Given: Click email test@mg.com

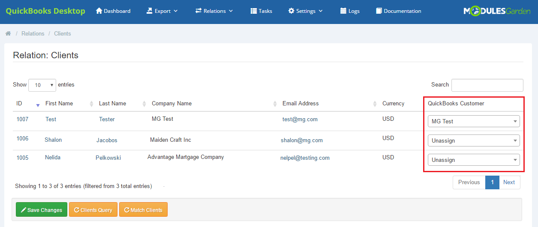Looking at the screenshot, I should tap(300, 119).
